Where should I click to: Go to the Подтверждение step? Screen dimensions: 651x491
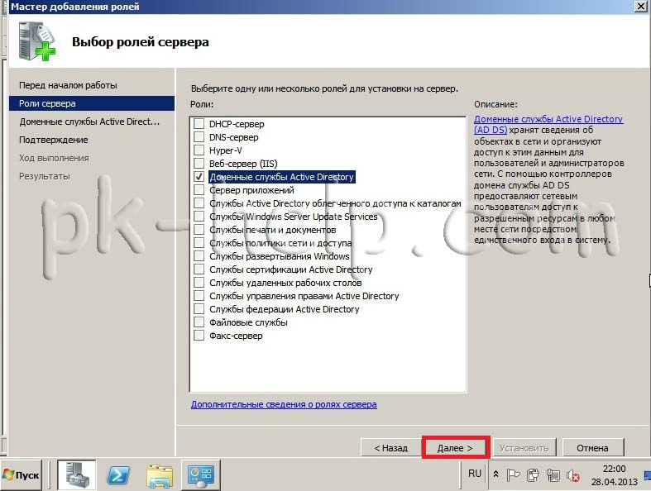coord(54,140)
